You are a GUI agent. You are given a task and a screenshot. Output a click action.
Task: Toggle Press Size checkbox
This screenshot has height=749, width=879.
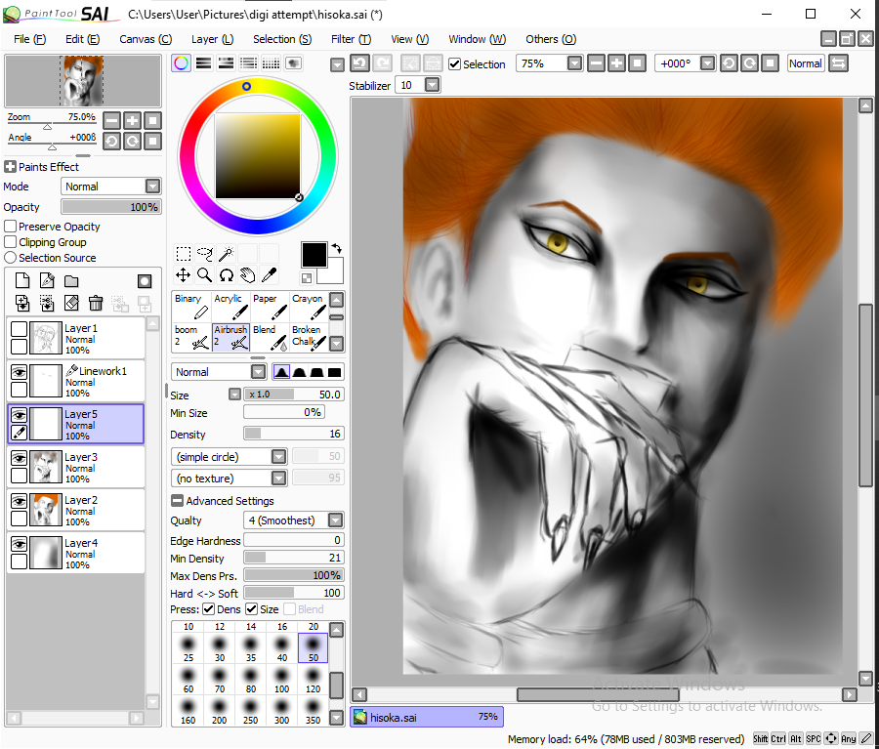[x=251, y=609]
